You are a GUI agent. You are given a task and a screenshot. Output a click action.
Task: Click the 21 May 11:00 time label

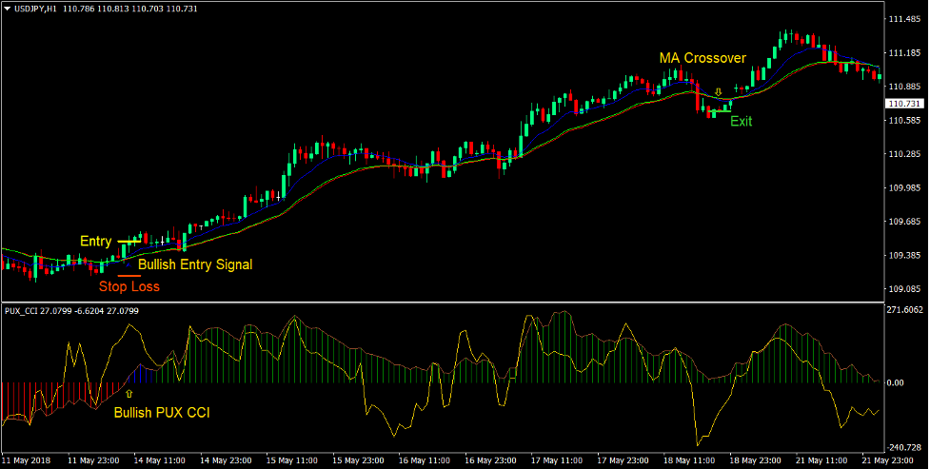(x=821, y=460)
